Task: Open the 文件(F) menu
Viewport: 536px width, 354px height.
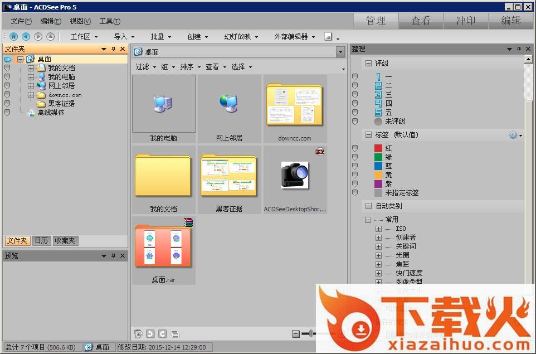Action: [21, 21]
